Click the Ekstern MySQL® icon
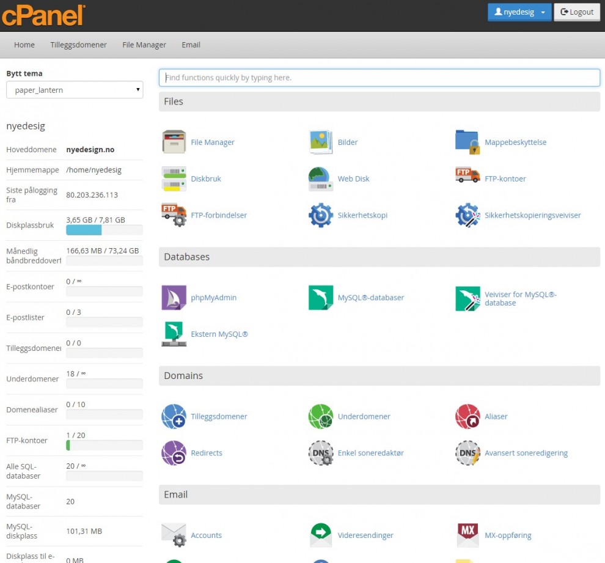 [x=174, y=334]
